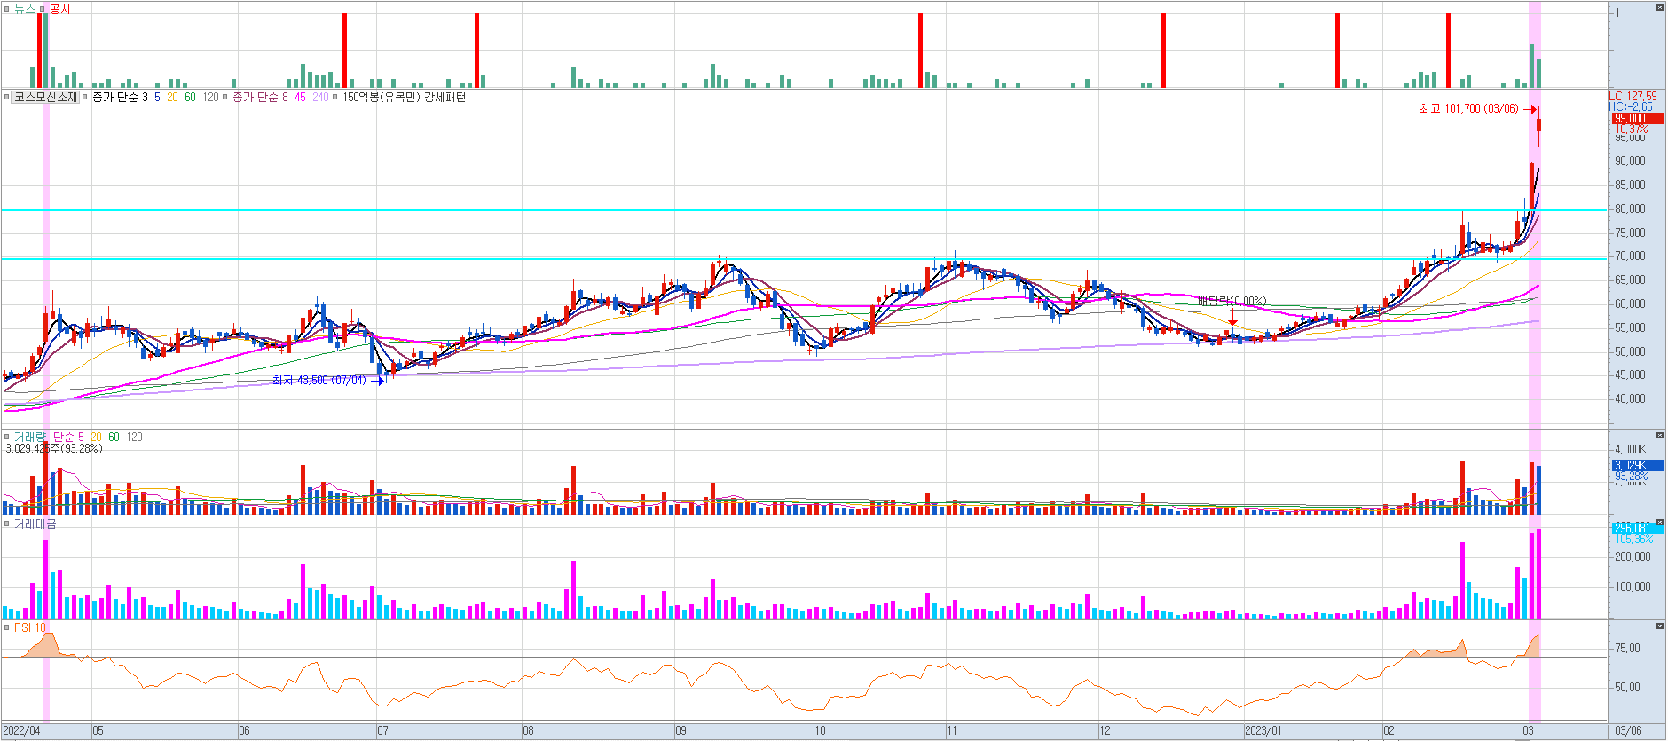Viewport: 1668px width, 741px height.
Task: Click the 03/06 current date label
Action: 1628,730
